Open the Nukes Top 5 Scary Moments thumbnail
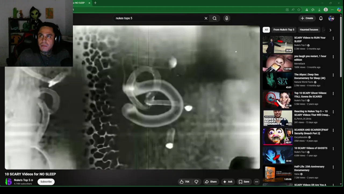Image resolution: width=344 pixels, height=194 pixels. [x=278, y=118]
